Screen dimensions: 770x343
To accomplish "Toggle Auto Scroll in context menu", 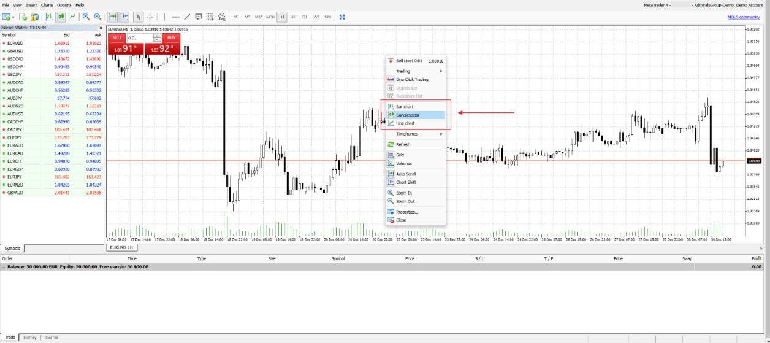I will click(x=416, y=174).
